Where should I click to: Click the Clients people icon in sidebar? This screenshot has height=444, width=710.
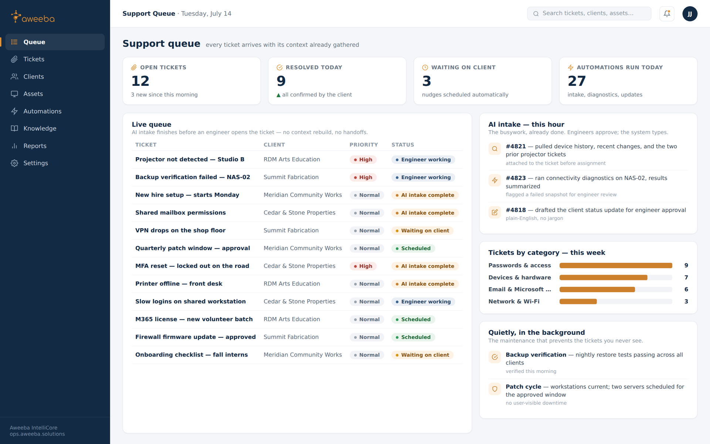coord(14,77)
